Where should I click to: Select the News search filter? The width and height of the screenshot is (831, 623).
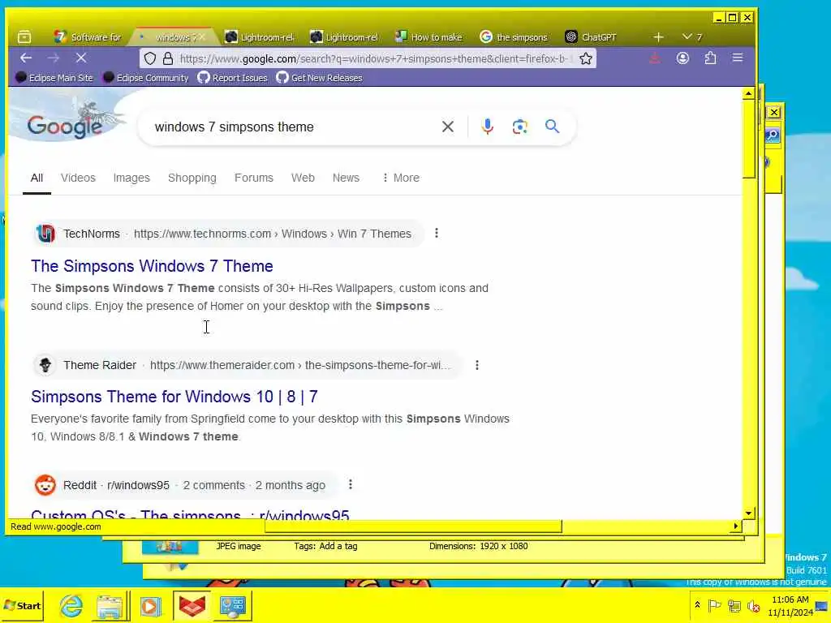click(346, 178)
